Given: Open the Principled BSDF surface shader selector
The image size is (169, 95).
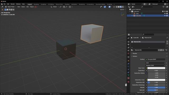Looking at the screenshot, I should pos(155,59).
